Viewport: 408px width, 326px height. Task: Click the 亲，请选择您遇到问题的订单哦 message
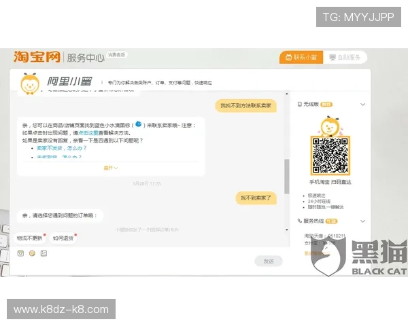coord(60,215)
